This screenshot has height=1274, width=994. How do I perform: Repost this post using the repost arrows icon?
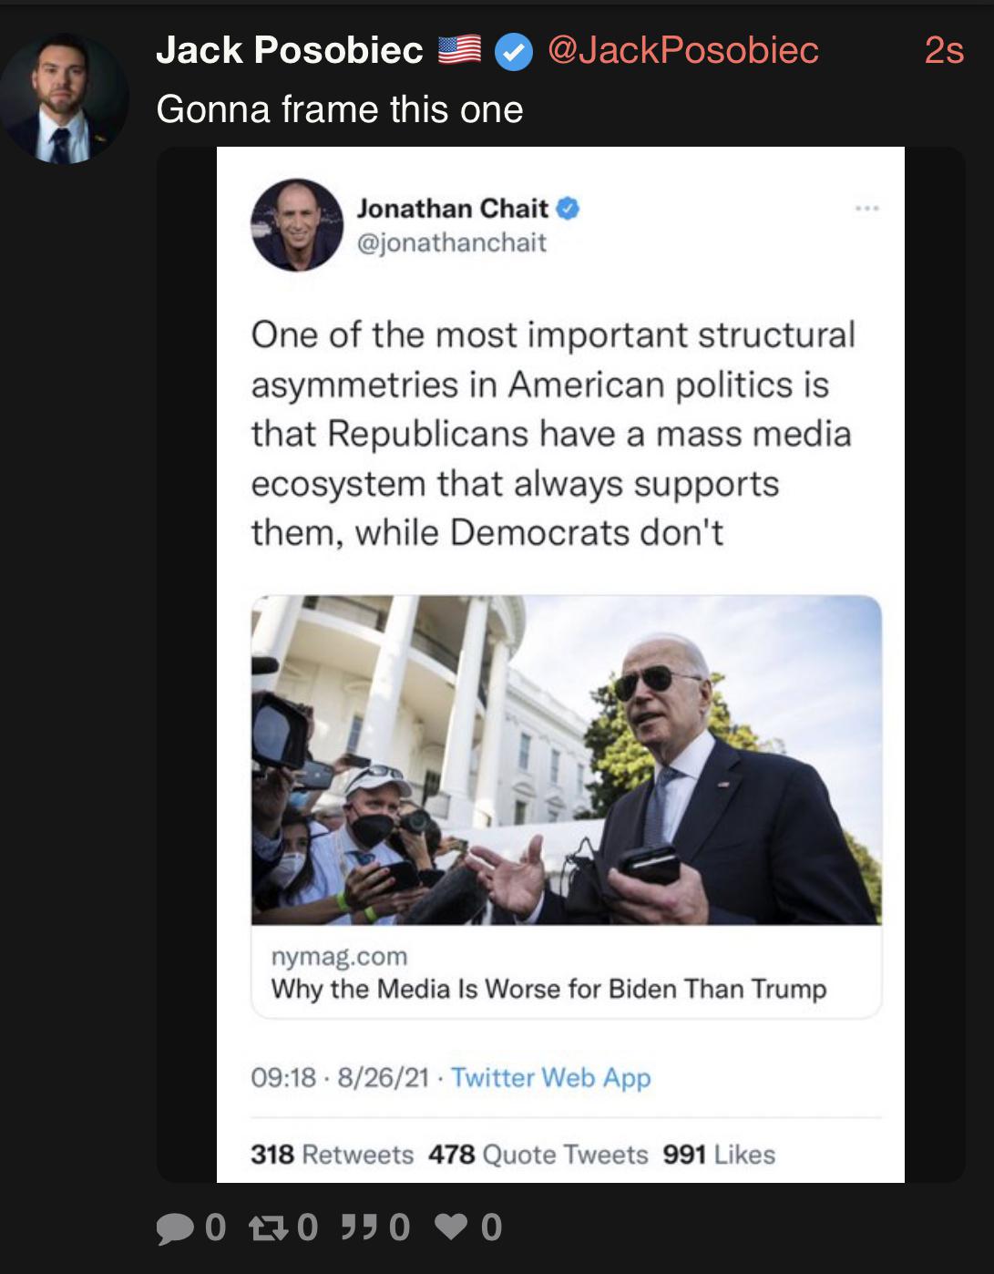click(x=268, y=1228)
